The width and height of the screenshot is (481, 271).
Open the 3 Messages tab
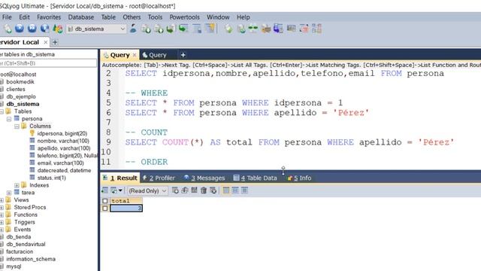[x=204, y=178]
